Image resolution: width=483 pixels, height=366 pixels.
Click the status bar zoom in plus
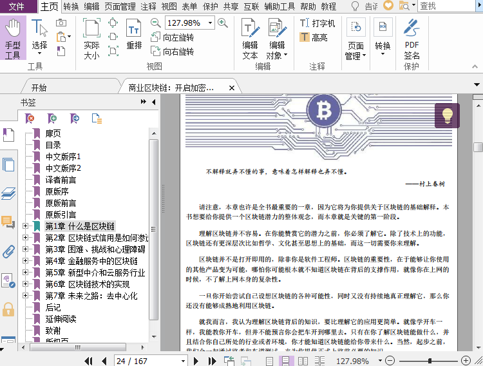coord(466,360)
